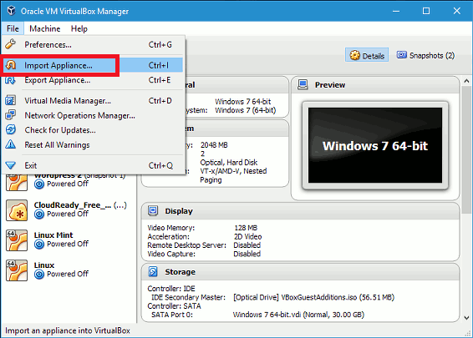This screenshot has width=473, height=338.
Task: Choose Preferences... from the File menu
Action: pos(94,44)
